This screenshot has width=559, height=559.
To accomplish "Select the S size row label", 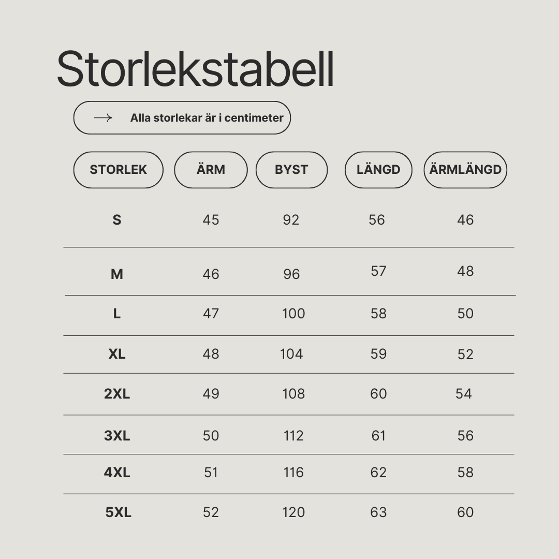I will tap(117, 220).
